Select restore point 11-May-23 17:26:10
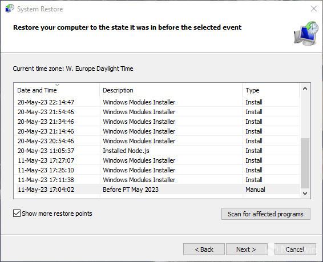 157,170
